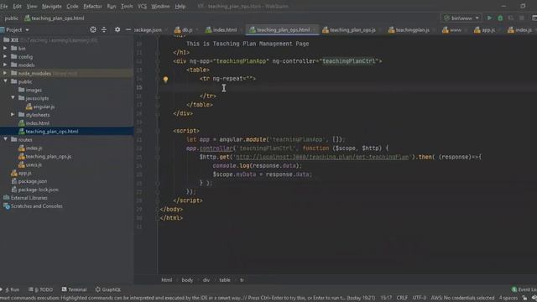
Task: Click the Event Log icon in status bar
Action: coord(514,289)
